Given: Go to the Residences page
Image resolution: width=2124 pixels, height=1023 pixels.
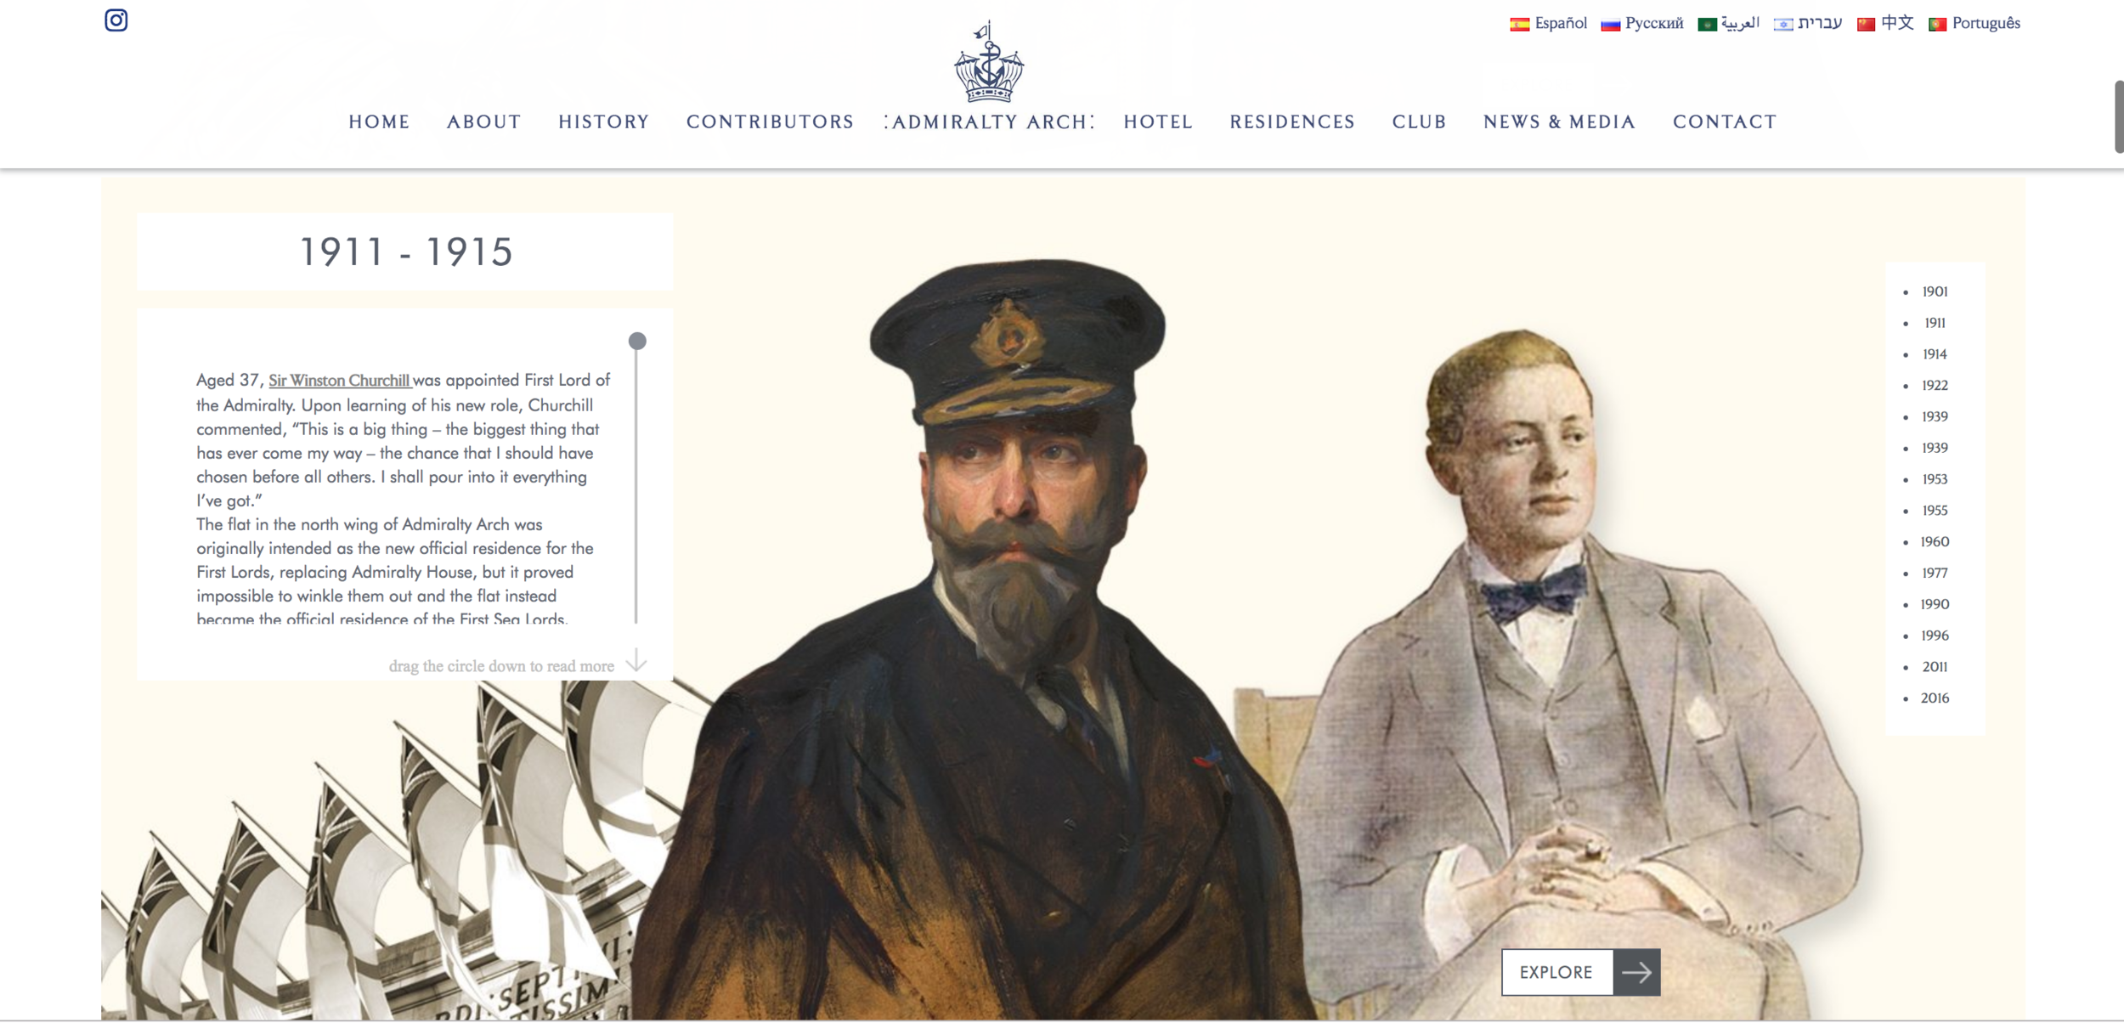Looking at the screenshot, I should point(1292,122).
